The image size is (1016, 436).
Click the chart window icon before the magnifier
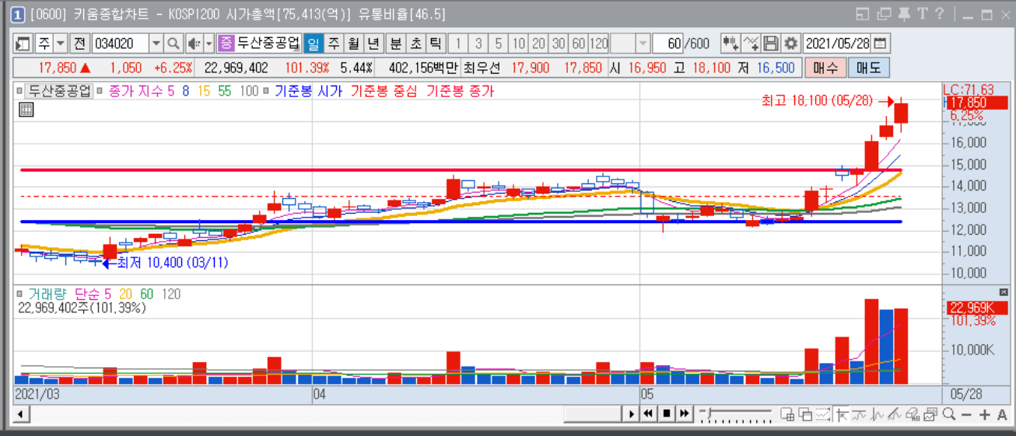(930, 414)
